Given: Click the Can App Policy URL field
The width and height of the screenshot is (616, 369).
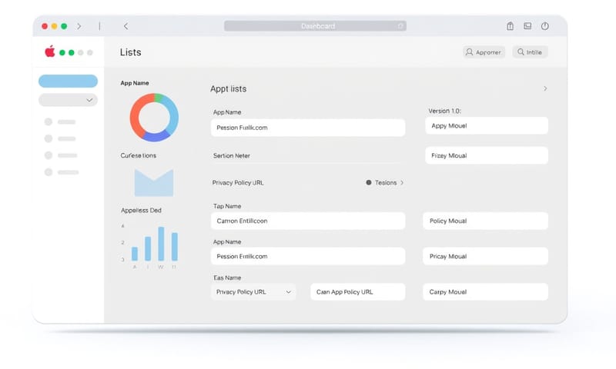Looking at the screenshot, I should (x=357, y=292).
